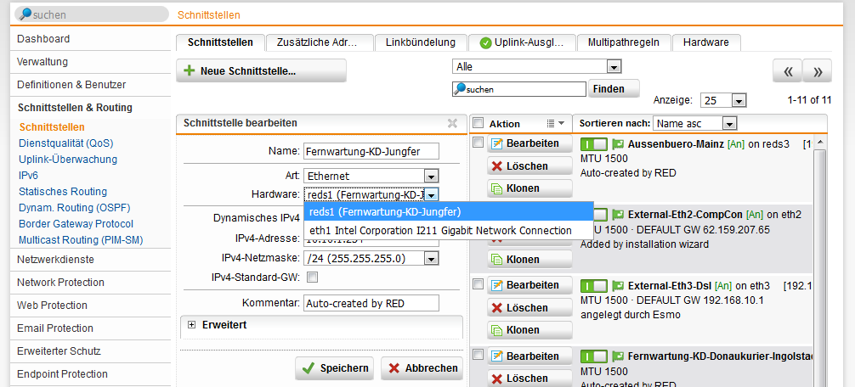Viewport: 855px width, 387px height.
Task: Switch to Multipathregeln tab
Action: 623,42
